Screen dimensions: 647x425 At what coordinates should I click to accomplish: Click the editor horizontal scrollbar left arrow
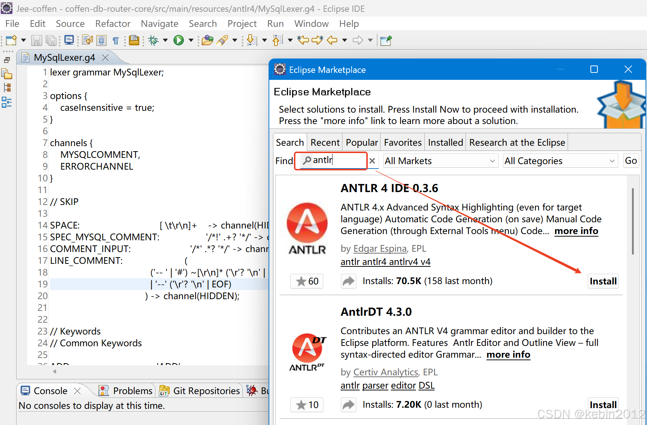[x=54, y=371]
